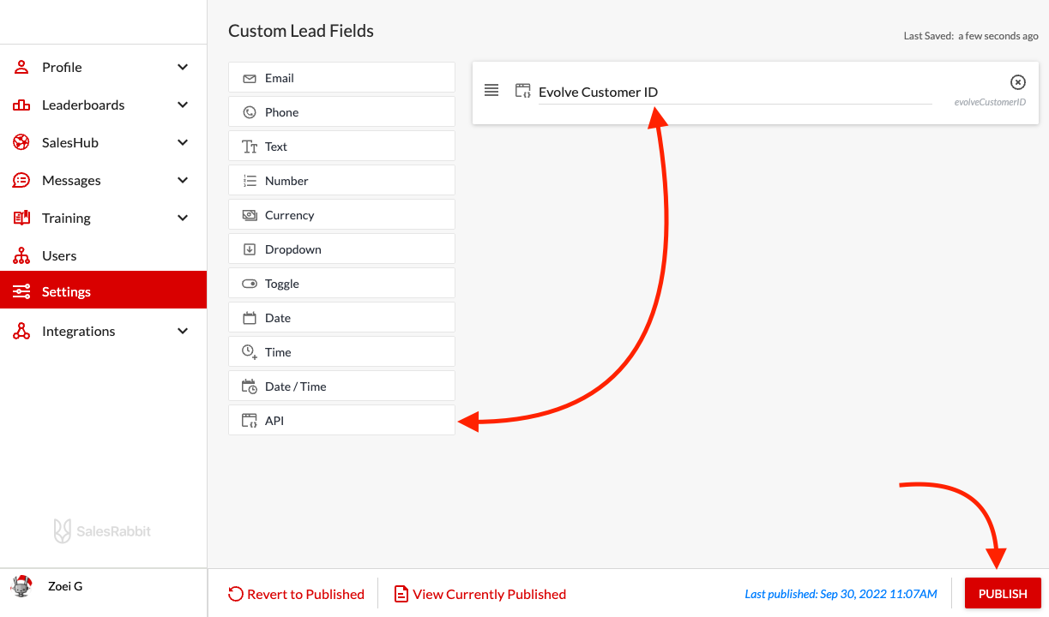Add a Toggle custom field
Image resolution: width=1049 pixels, height=617 pixels.
pos(341,284)
